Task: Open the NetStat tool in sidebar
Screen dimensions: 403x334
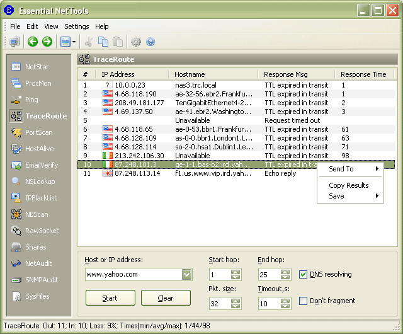Action: pyautogui.click(x=30, y=67)
